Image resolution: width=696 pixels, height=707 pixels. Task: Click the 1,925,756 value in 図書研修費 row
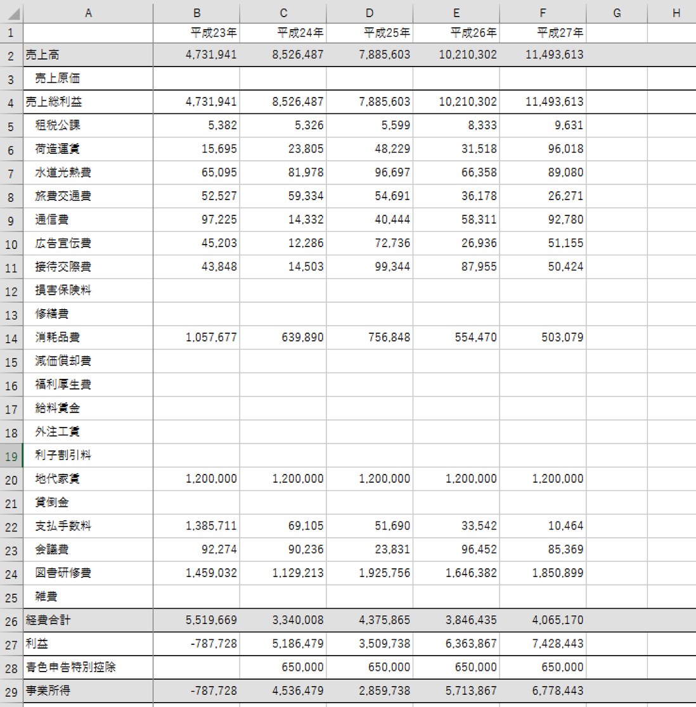click(384, 573)
